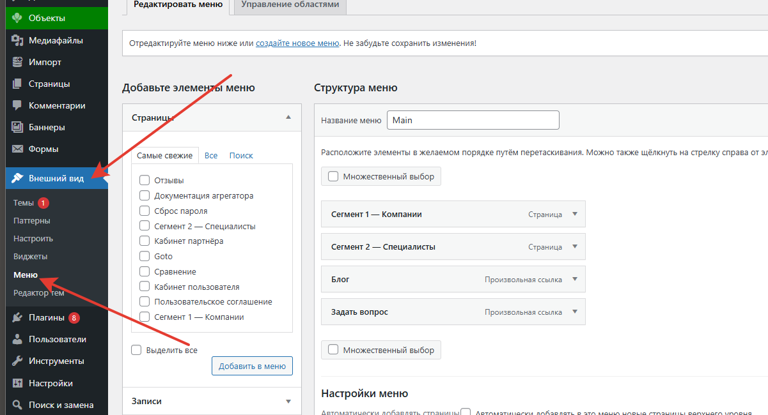Click 'Добавить в меню' button

click(x=252, y=366)
